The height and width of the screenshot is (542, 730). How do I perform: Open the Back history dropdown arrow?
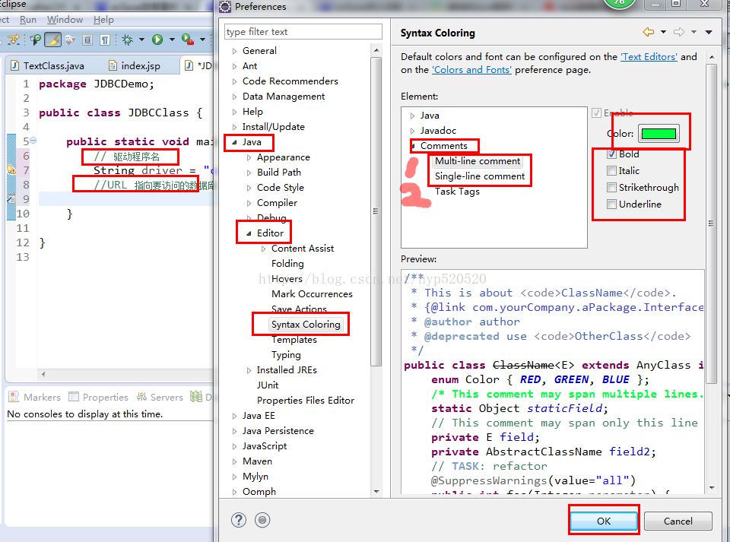663,32
